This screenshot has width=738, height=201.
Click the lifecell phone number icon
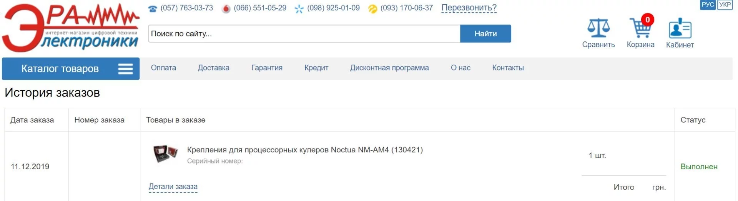click(x=372, y=8)
